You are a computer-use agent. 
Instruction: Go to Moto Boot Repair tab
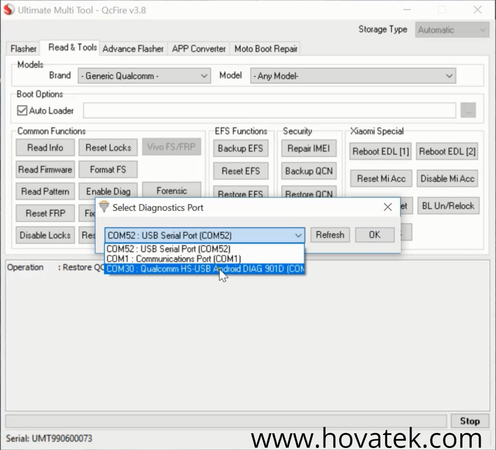[x=266, y=49]
